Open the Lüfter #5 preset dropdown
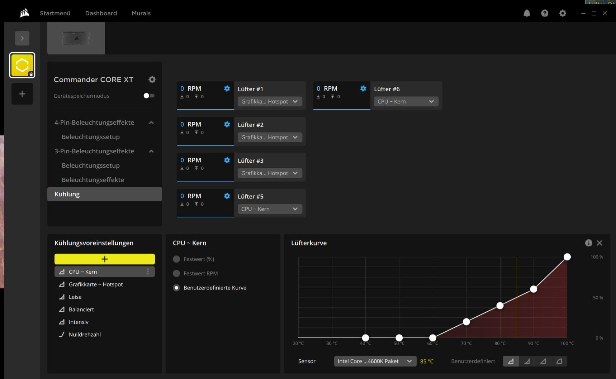 tap(270, 209)
